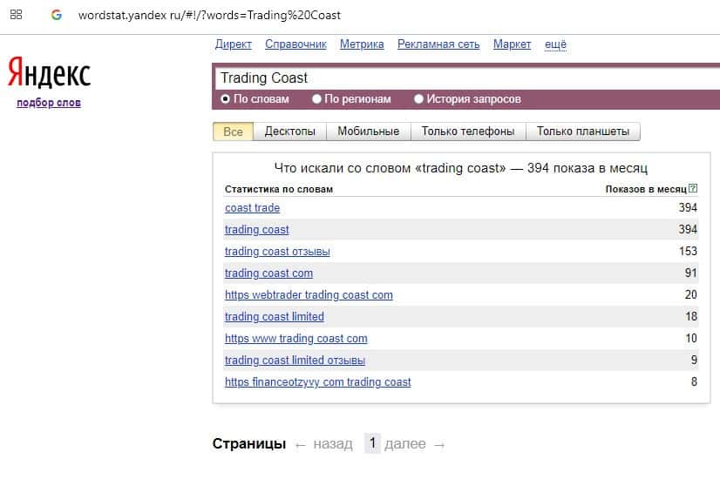The height and width of the screenshot is (479, 720).
Task: Select the По регионам radio button
Action: 316,98
